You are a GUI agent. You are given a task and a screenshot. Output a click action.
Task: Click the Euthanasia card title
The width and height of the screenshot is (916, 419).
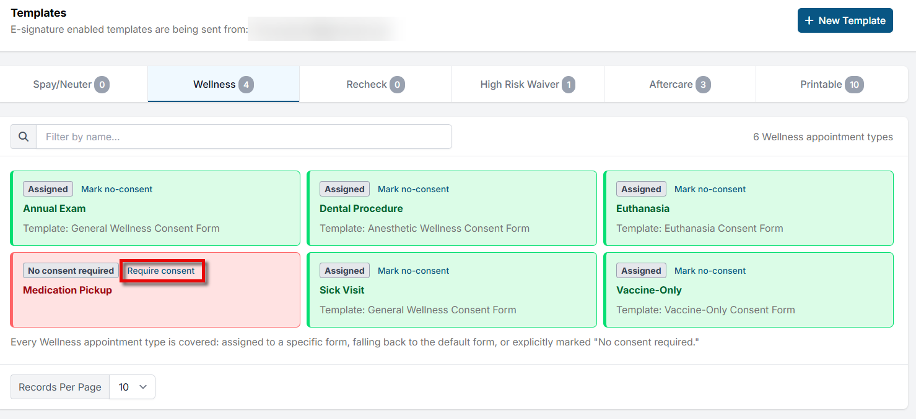pos(643,208)
